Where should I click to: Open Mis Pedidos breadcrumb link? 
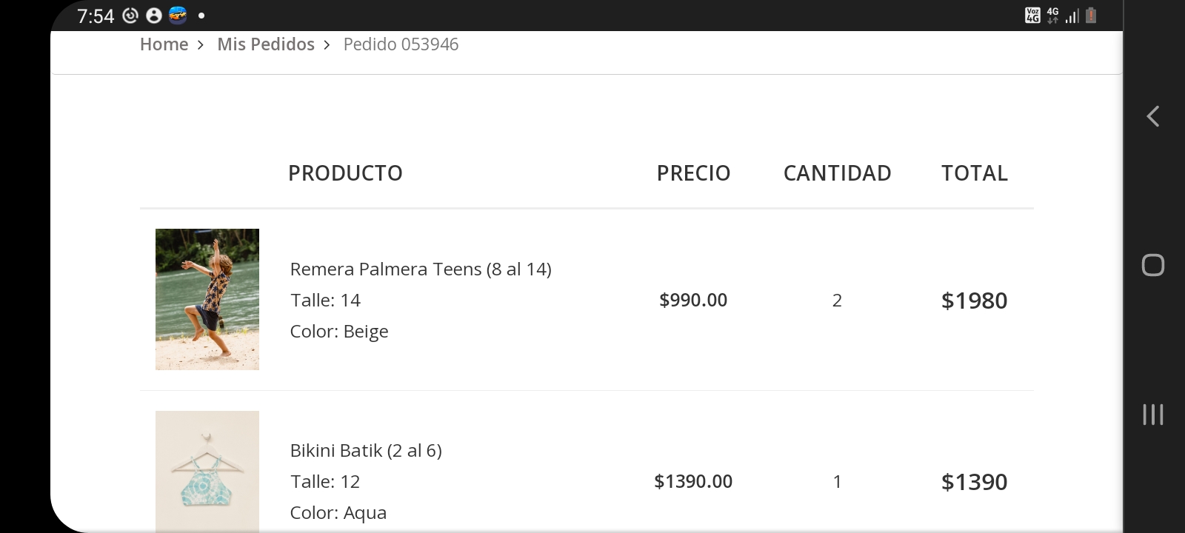click(x=266, y=44)
